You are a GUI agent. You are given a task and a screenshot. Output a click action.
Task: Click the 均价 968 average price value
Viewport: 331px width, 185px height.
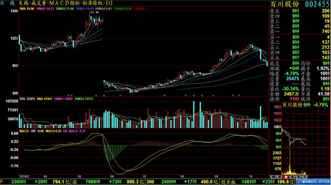click(x=326, y=63)
